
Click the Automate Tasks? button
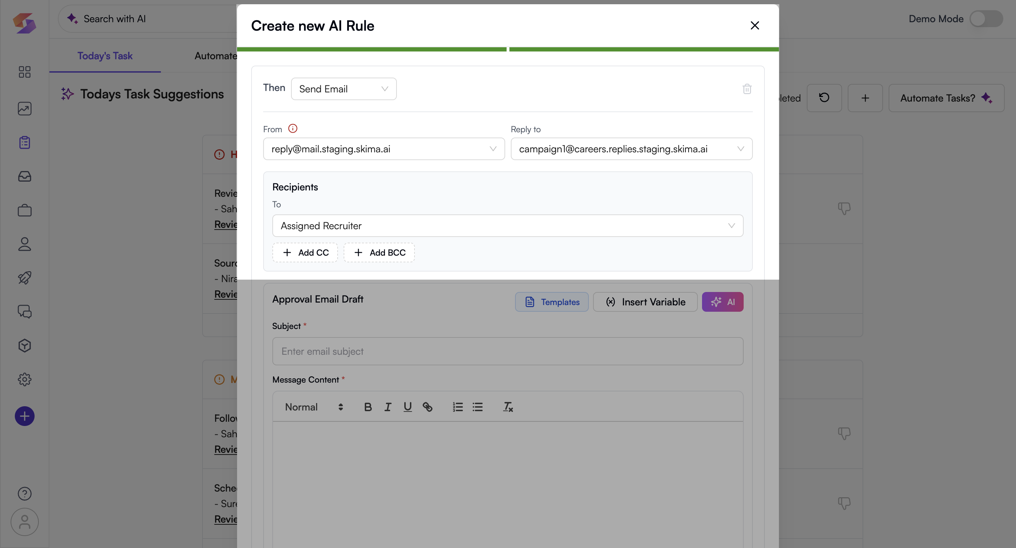pos(946,98)
